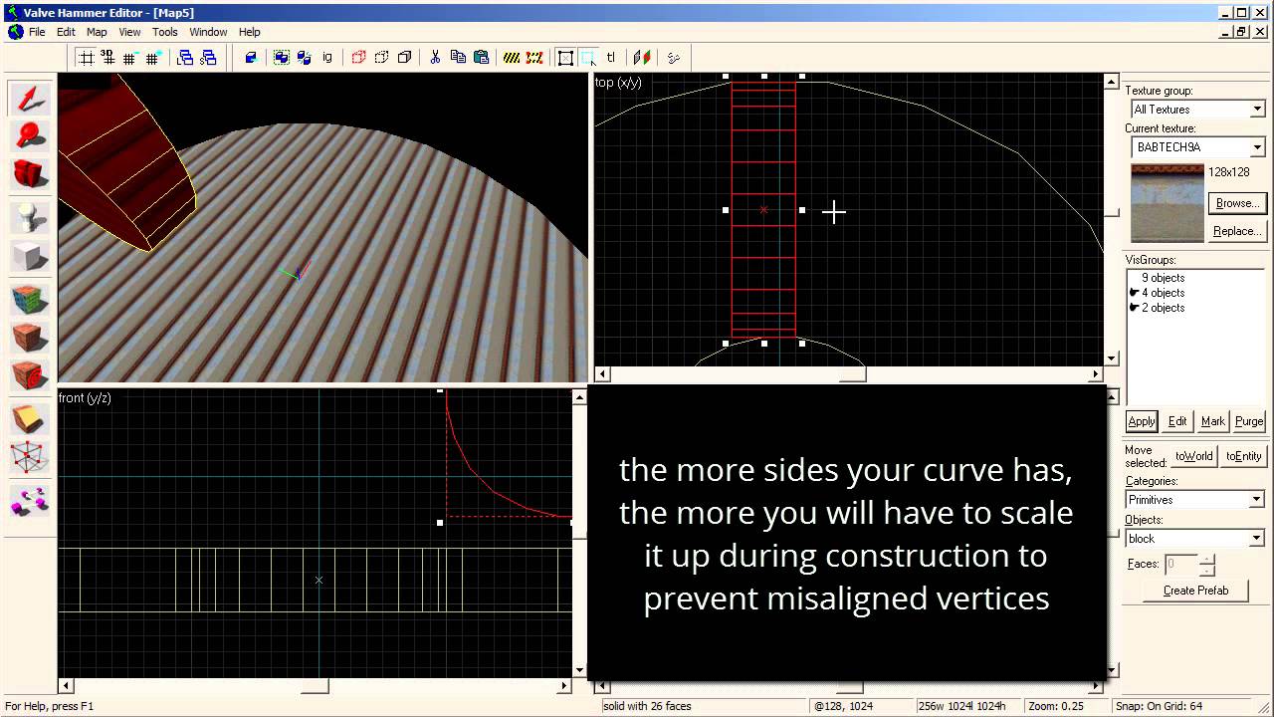Viewport: 1274px width, 717px height.
Task: Click the Create Prefab button
Action: pyautogui.click(x=1195, y=591)
